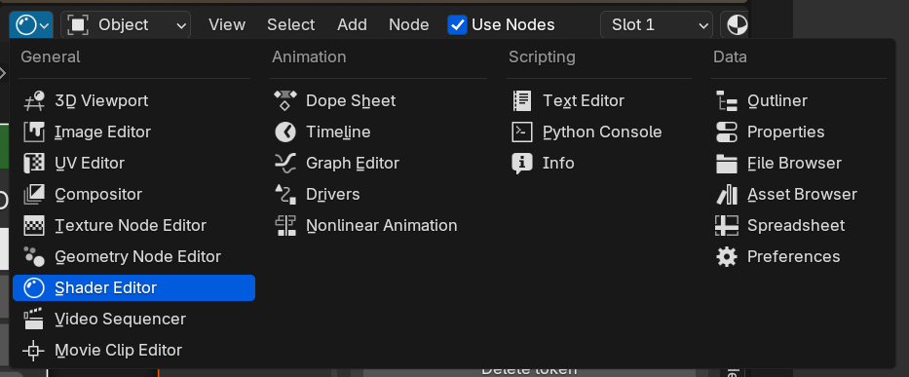Image resolution: width=909 pixels, height=377 pixels.
Task: Click the Texture Node Editor icon
Action: (x=34, y=226)
